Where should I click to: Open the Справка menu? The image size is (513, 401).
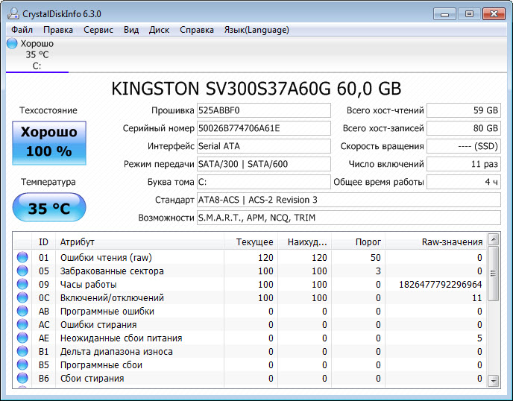[x=196, y=30]
